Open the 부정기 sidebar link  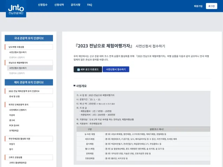[12, 144]
